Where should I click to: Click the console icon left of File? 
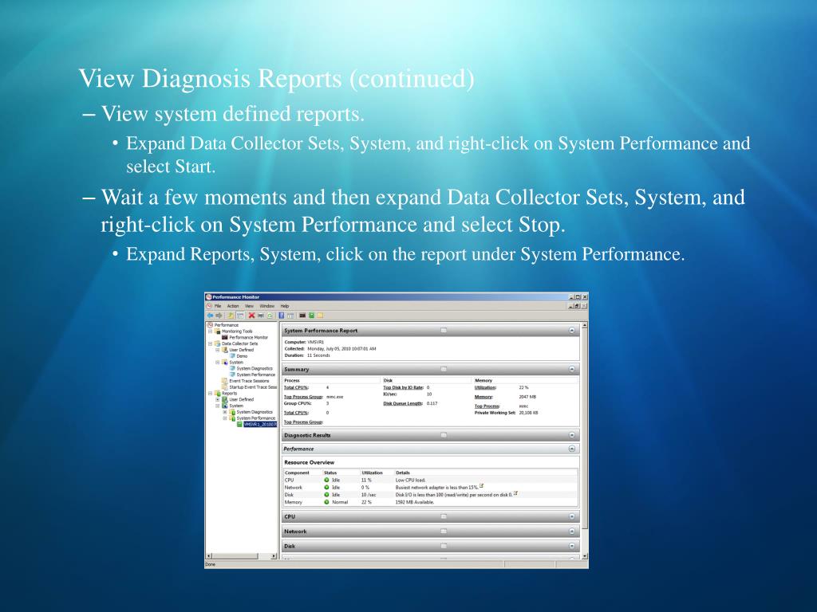pyautogui.click(x=209, y=306)
